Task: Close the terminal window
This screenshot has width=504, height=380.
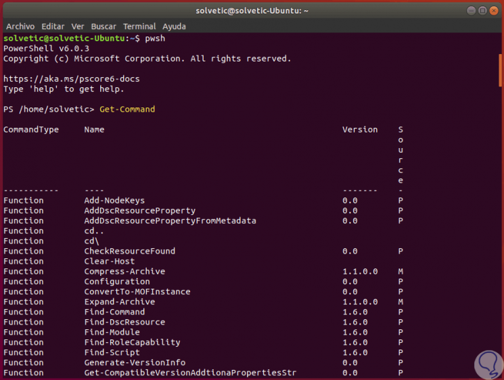Action: 492,11
